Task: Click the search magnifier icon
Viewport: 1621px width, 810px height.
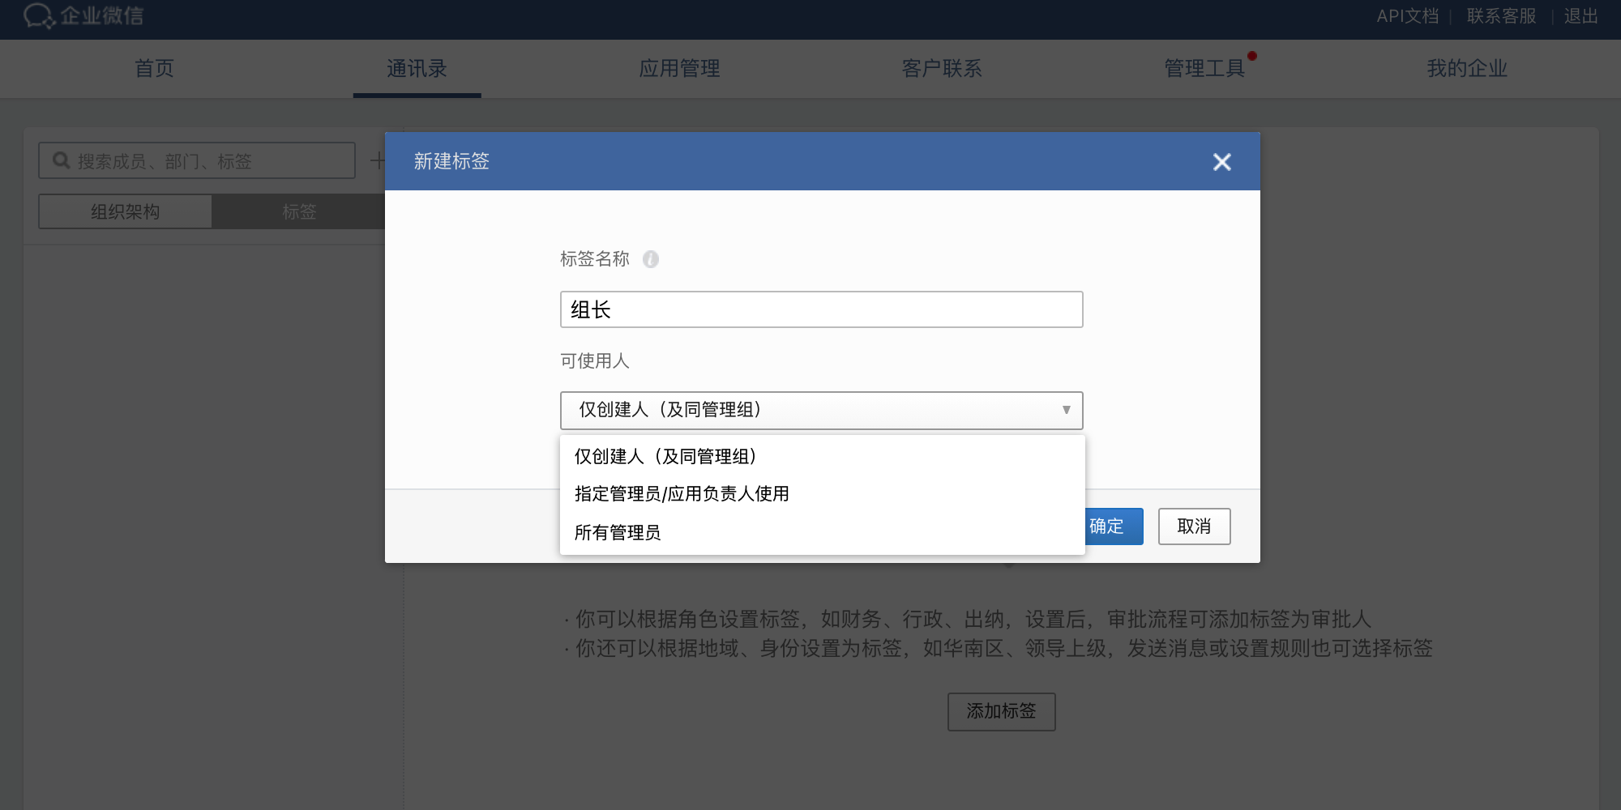Action: [x=61, y=160]
